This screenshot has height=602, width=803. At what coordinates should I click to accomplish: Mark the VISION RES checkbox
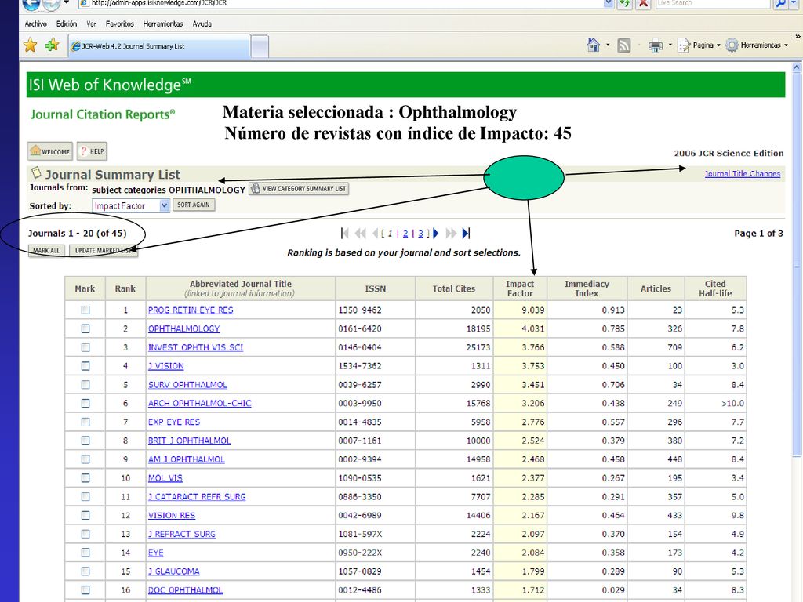click(x=85, y=516)
